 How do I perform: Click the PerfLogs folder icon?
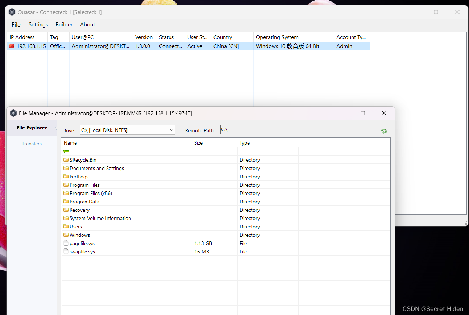(x=66, y=177)
